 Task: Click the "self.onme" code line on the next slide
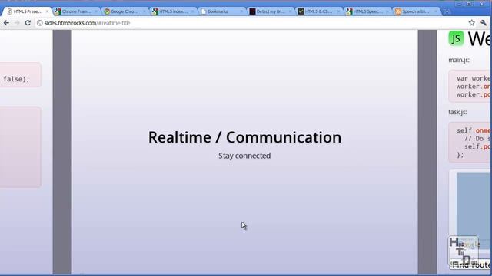(x=473, y=130)
